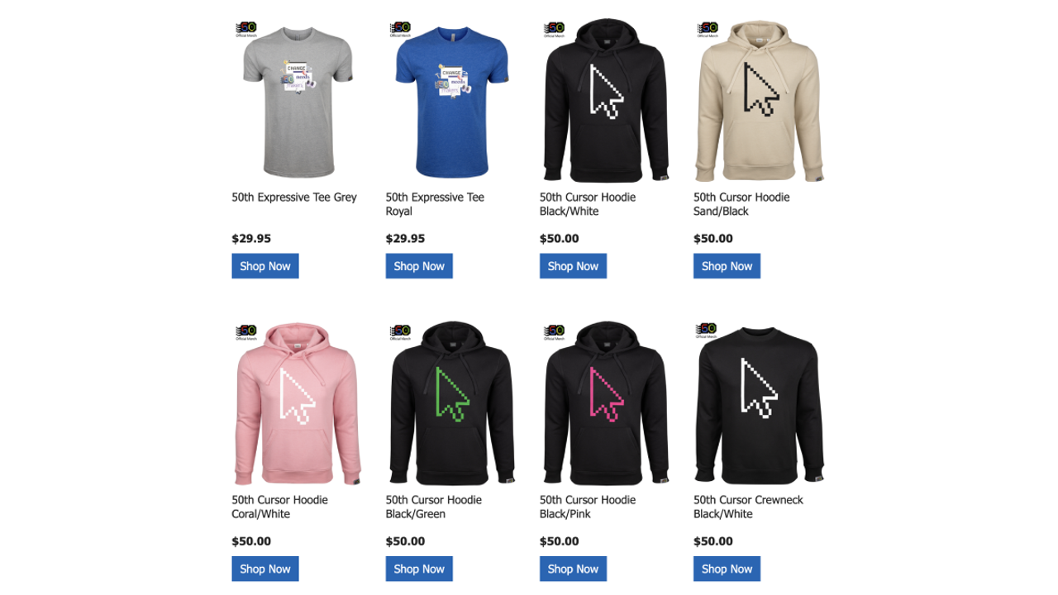Shop Now for Cursor Hoodie Sand/Black
Screen dimensions: 1058x595
pos(727,266)
